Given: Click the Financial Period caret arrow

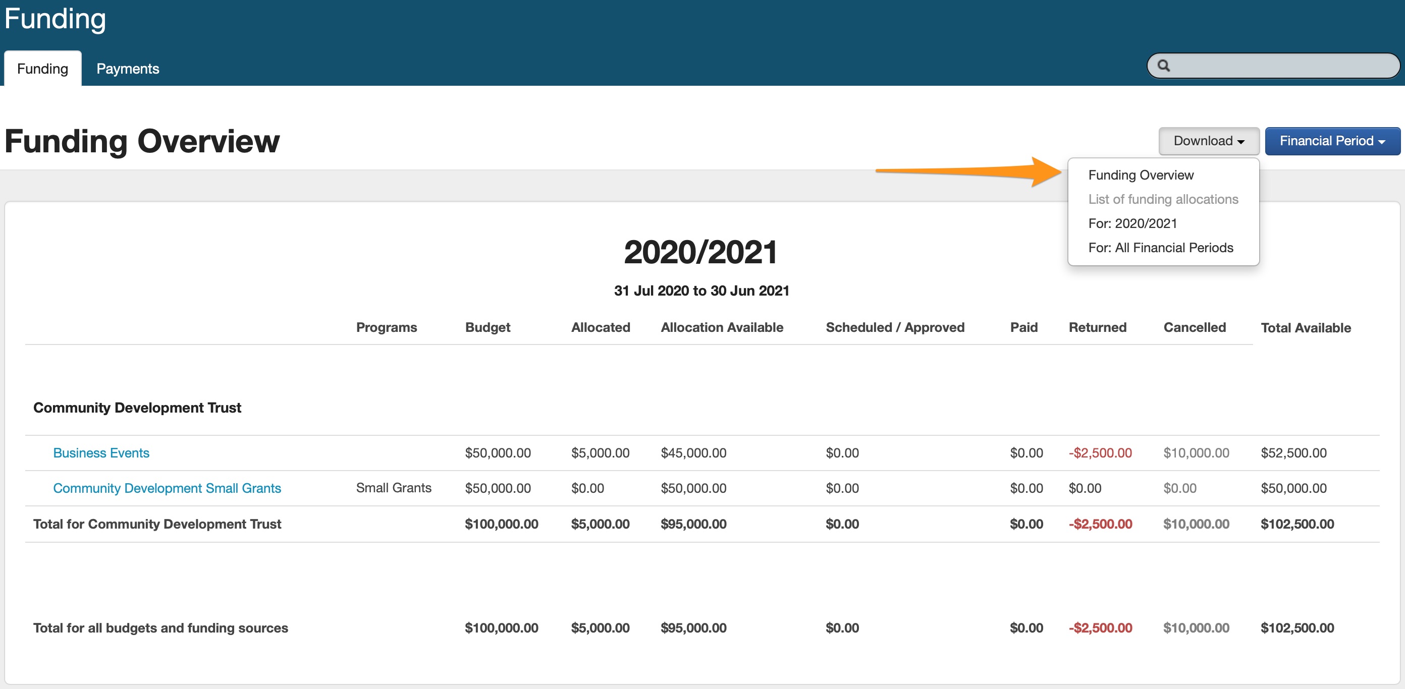Looking at the screenshot, I should pos(1382,142).
